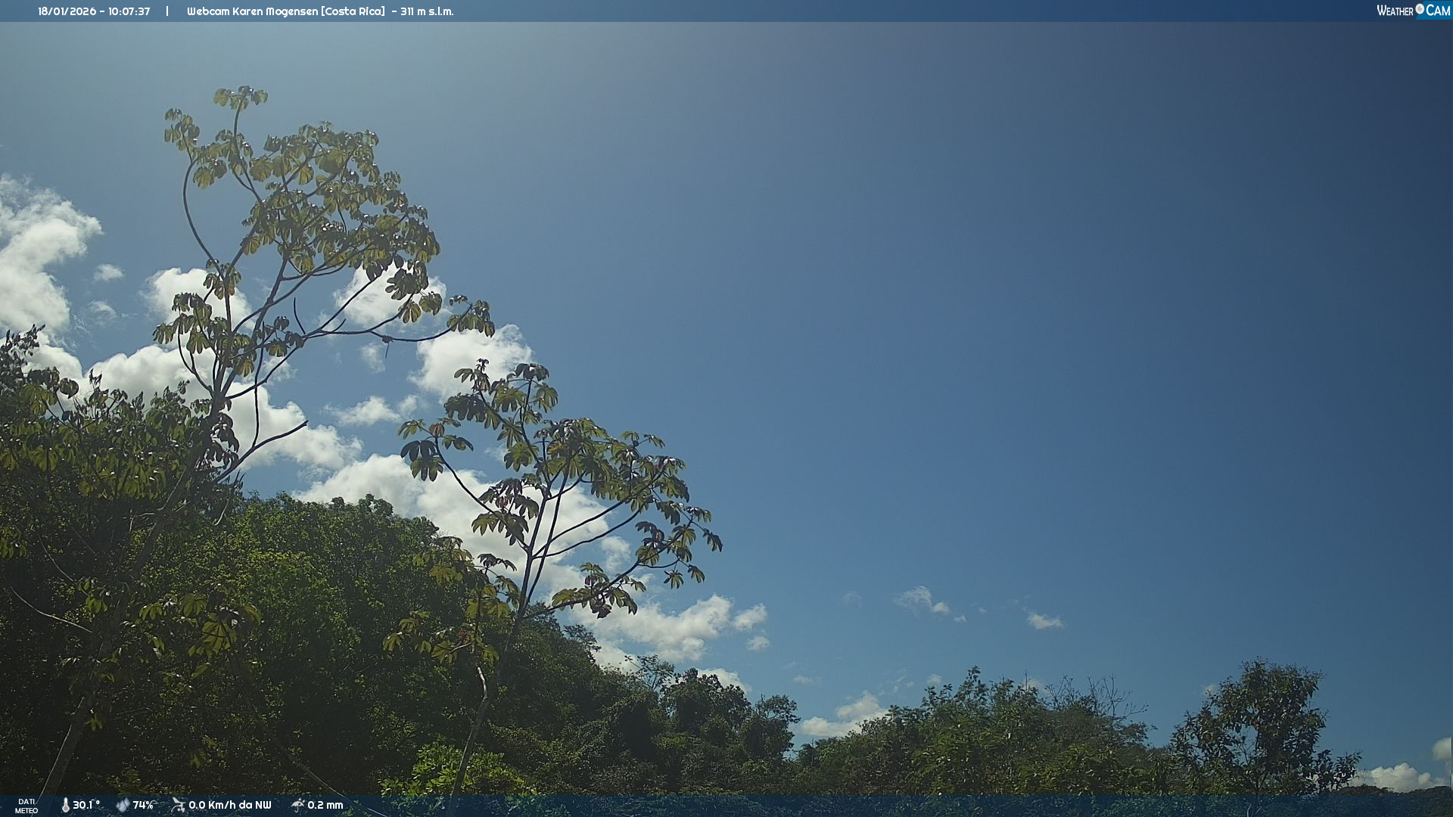1453x817 pixels.
Task: Click the Webcam Karen Mogensen title
Action: pos(252,11)
